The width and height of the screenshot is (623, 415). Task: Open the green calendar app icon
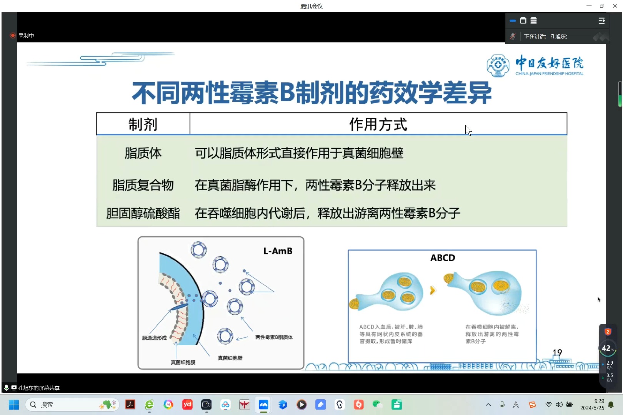pos(396,405)
